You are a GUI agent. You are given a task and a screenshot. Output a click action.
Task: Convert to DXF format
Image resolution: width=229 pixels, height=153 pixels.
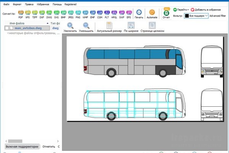tap(42, 15)
